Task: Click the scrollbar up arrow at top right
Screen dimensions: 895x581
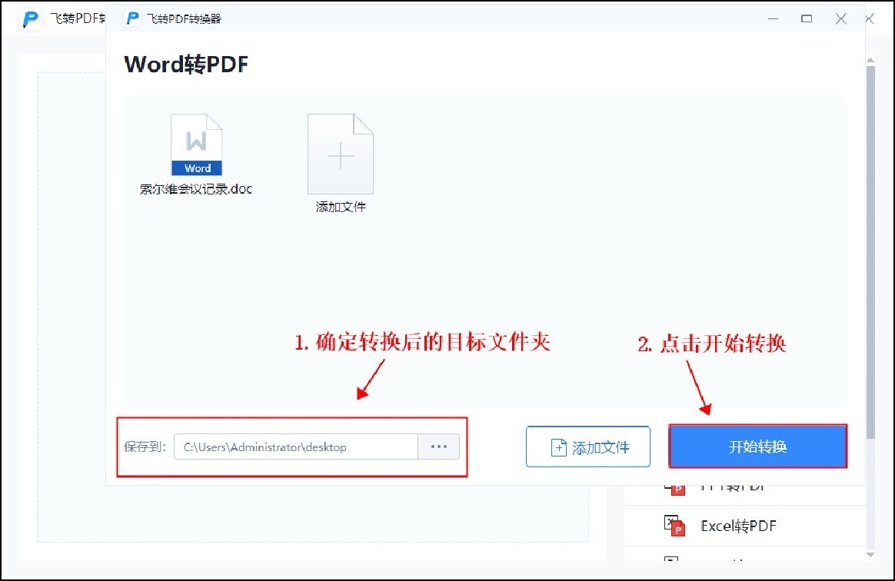Action: 870,59
